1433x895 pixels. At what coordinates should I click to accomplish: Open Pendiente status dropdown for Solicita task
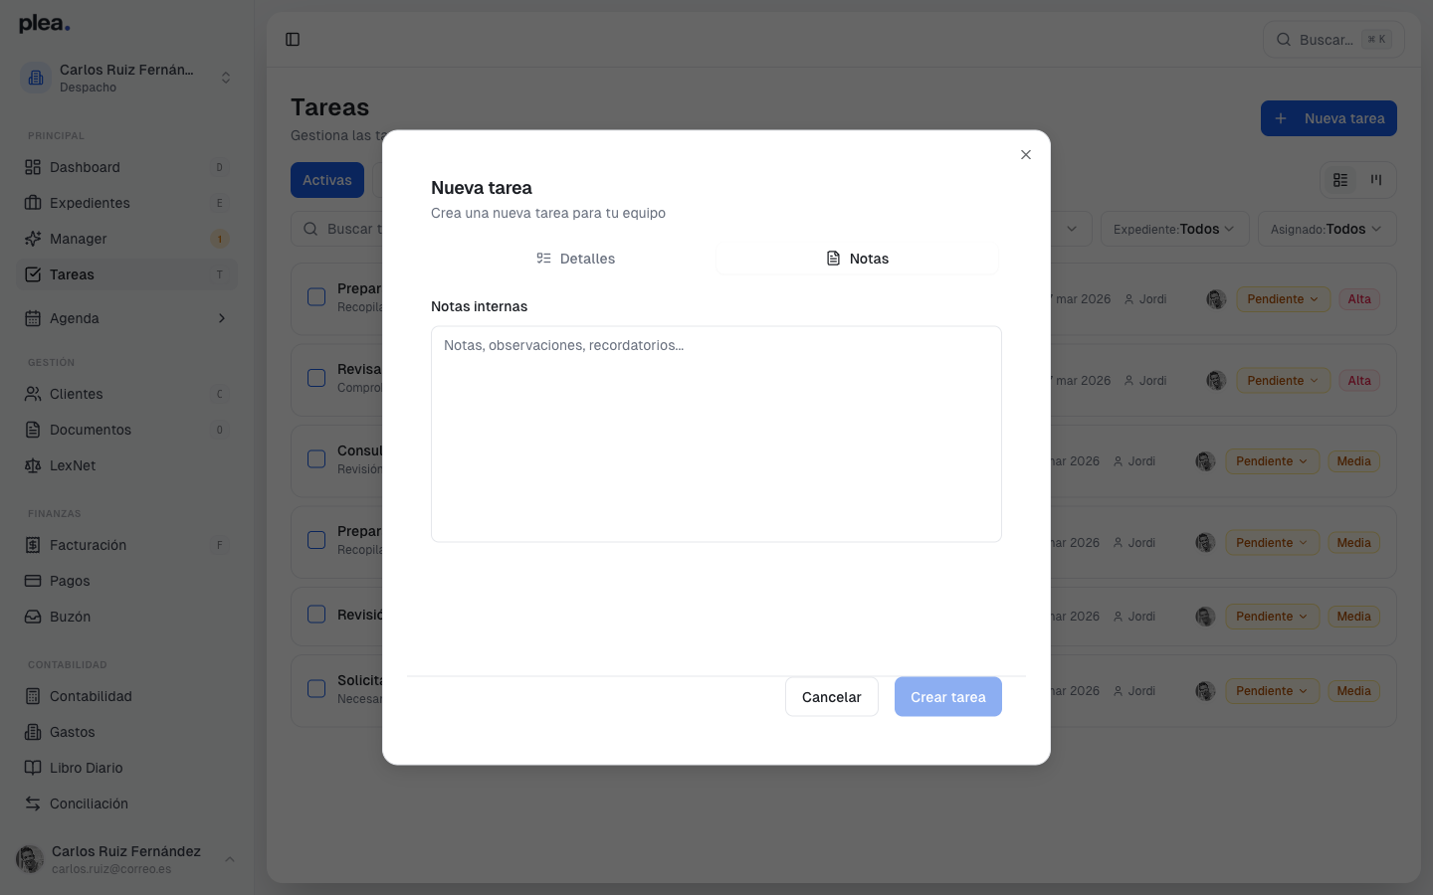(1272, 691)
